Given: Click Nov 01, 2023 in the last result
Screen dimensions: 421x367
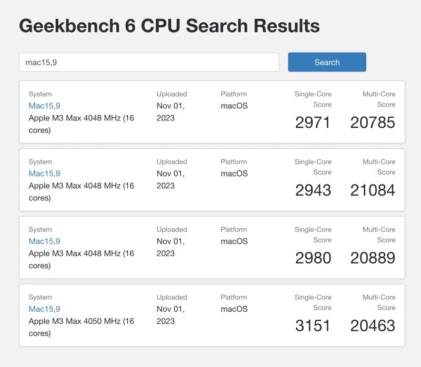Looking at the screenshot, I should pyautogui.click(x=171, y=315).
